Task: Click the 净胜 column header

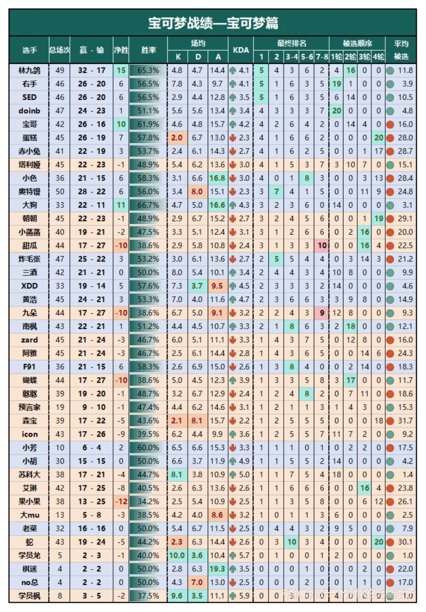Action: click(x=121, y=50)
